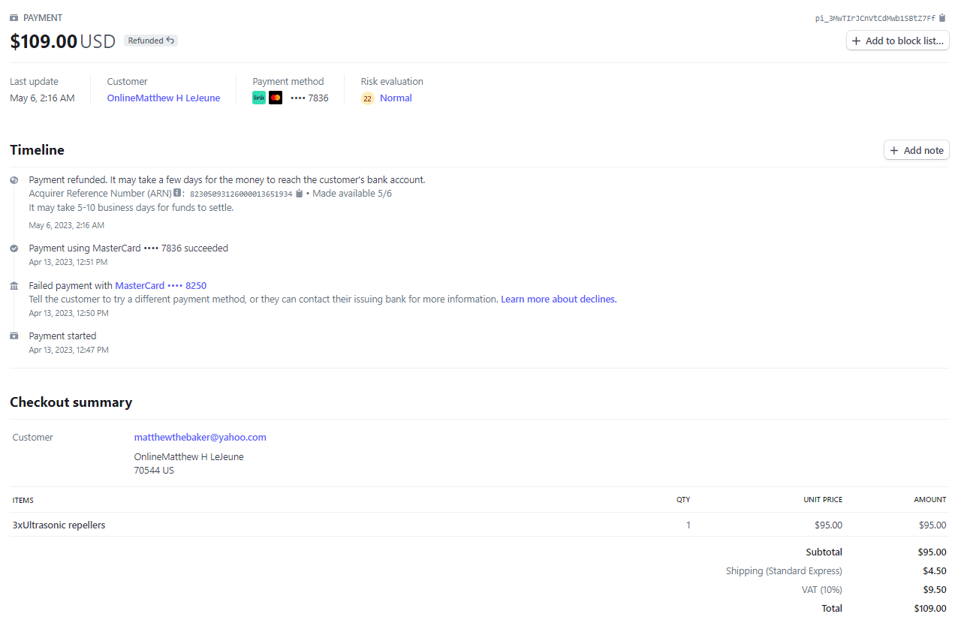
Task: Click the Refunded status badge
Action: click(x=151, y=41)
